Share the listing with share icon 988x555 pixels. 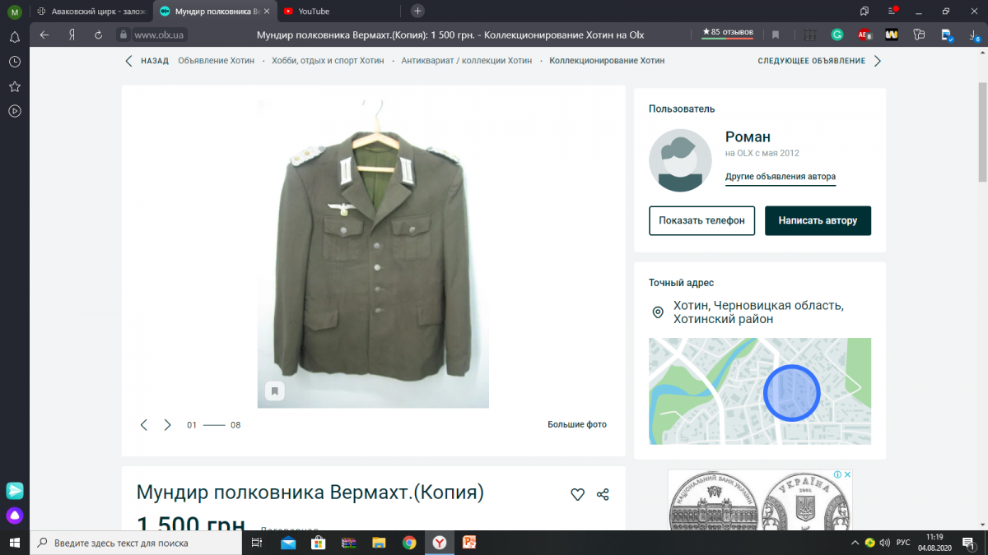(603, 494)
